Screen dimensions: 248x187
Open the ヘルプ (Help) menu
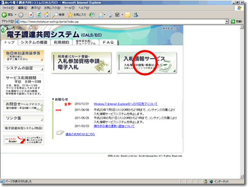[84, 8]
